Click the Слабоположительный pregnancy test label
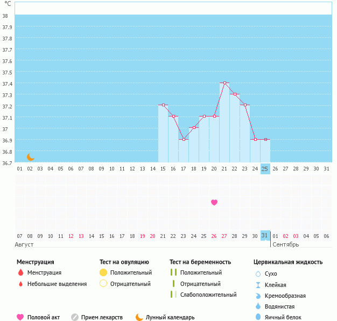Screen dimensions: 337x321 coord(208,295)
